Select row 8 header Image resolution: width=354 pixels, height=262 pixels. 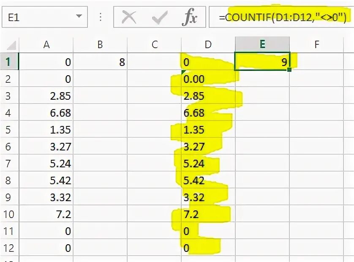pos(9,180)
